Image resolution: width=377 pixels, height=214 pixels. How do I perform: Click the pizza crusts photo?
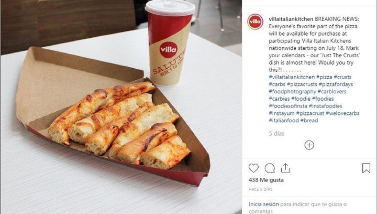click(x=121, y=107)
